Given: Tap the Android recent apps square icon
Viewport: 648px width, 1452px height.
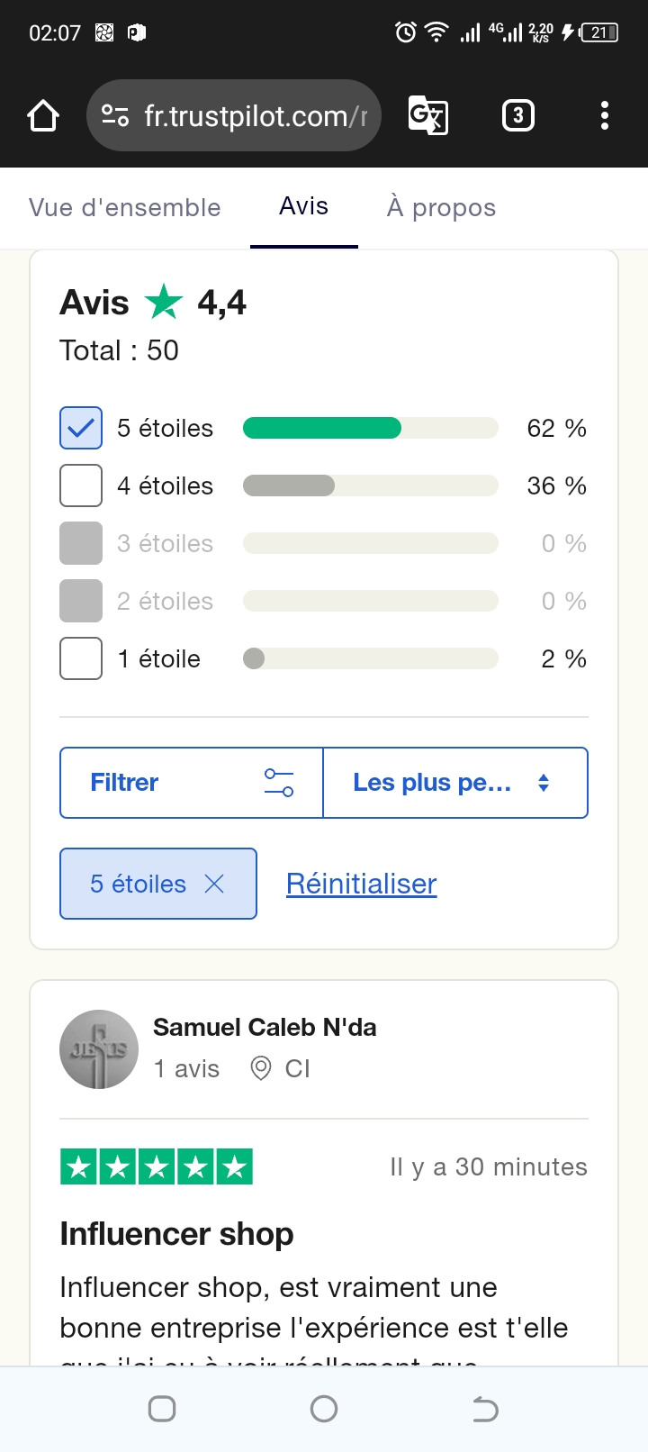Looking at the screenshot, I should click(162, 1409).
